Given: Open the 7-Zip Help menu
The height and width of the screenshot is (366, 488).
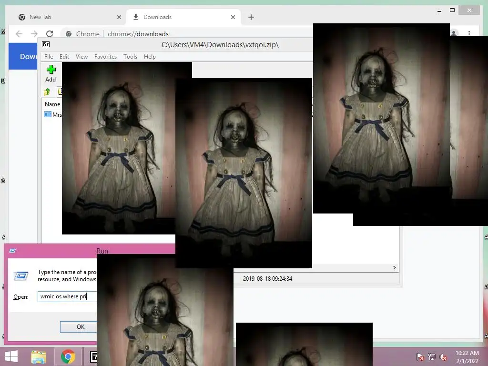Looking at the screenshot, I should (150, 57).
